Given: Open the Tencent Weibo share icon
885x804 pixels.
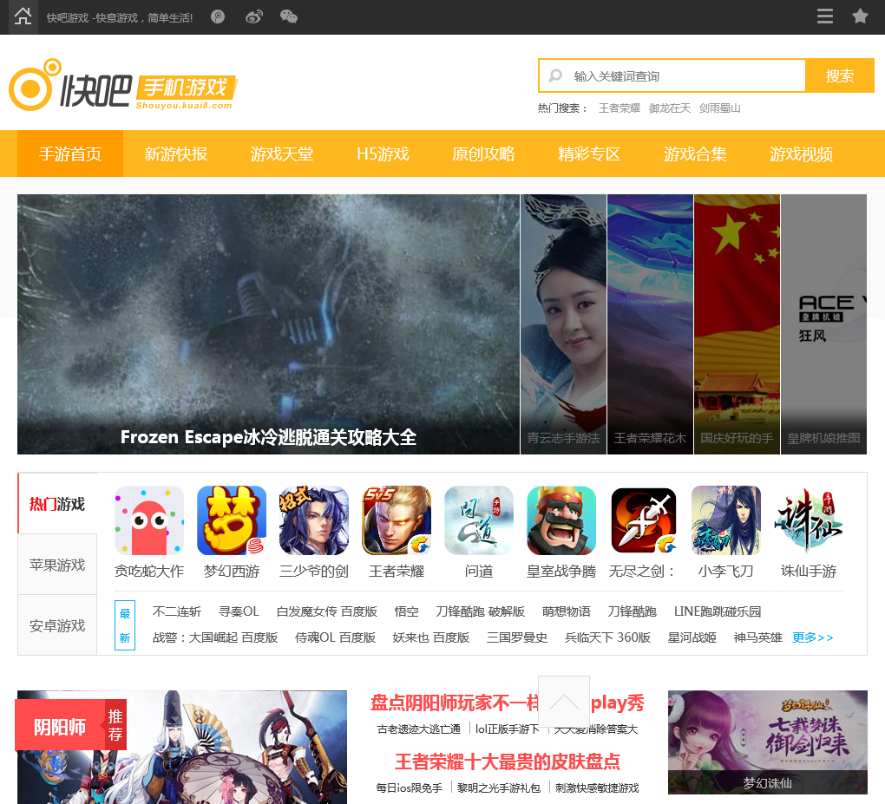Looking at the screenshot, I should pyautogui.click(x=218, y=17).
